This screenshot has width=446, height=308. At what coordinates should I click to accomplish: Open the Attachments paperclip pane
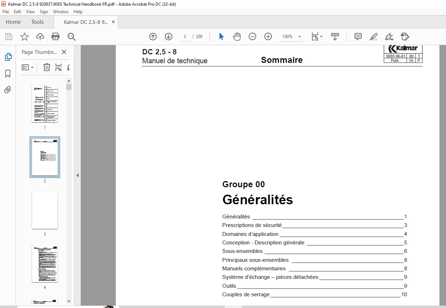tap(8, 90)
